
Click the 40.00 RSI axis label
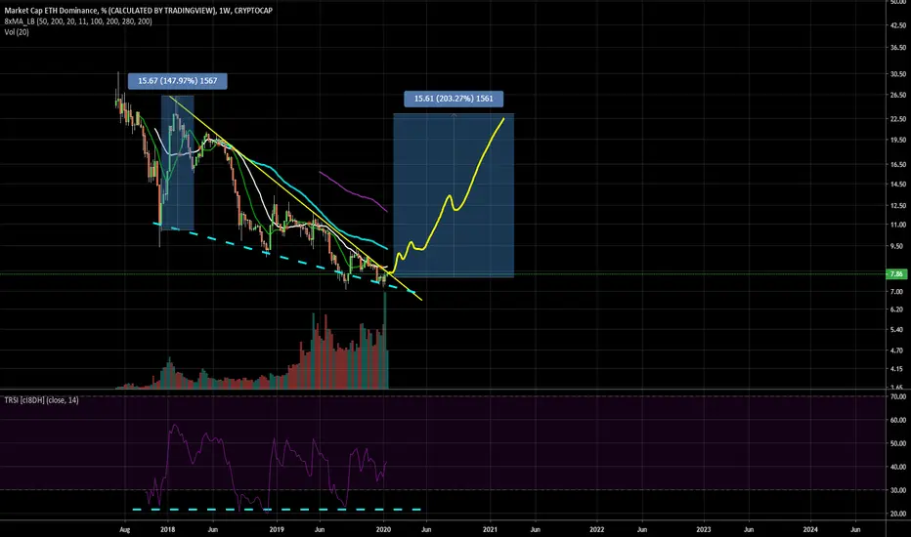tap(898, 467)
